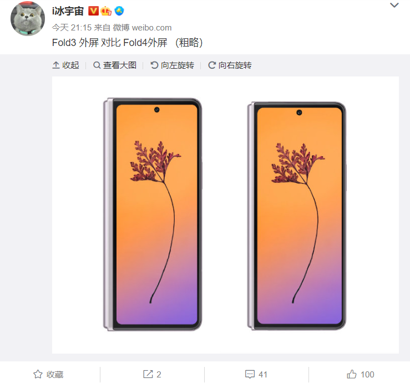The height and width of the screenshot is (383, 410).
Task: Rotate image right with 向右旋转
Action: (230, 65)
